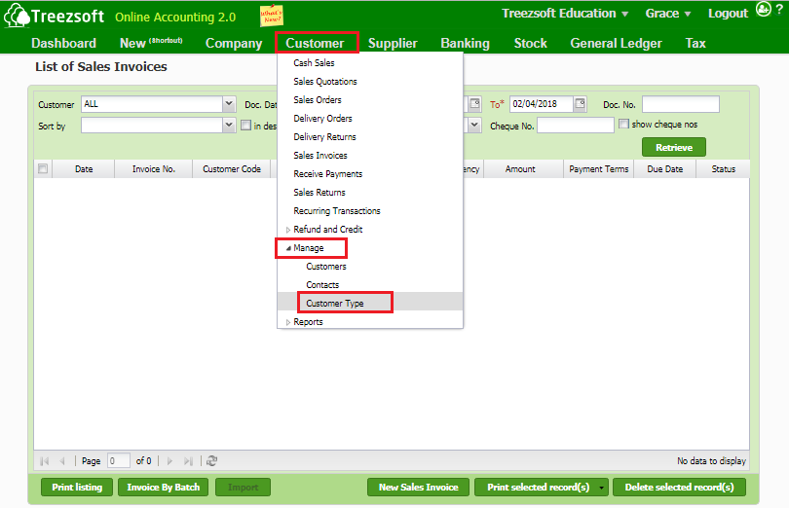This screenshot has height=508, width=789.
Task: Click the help question mark icon
Action: pyautogui.click(x=779, y=13)
